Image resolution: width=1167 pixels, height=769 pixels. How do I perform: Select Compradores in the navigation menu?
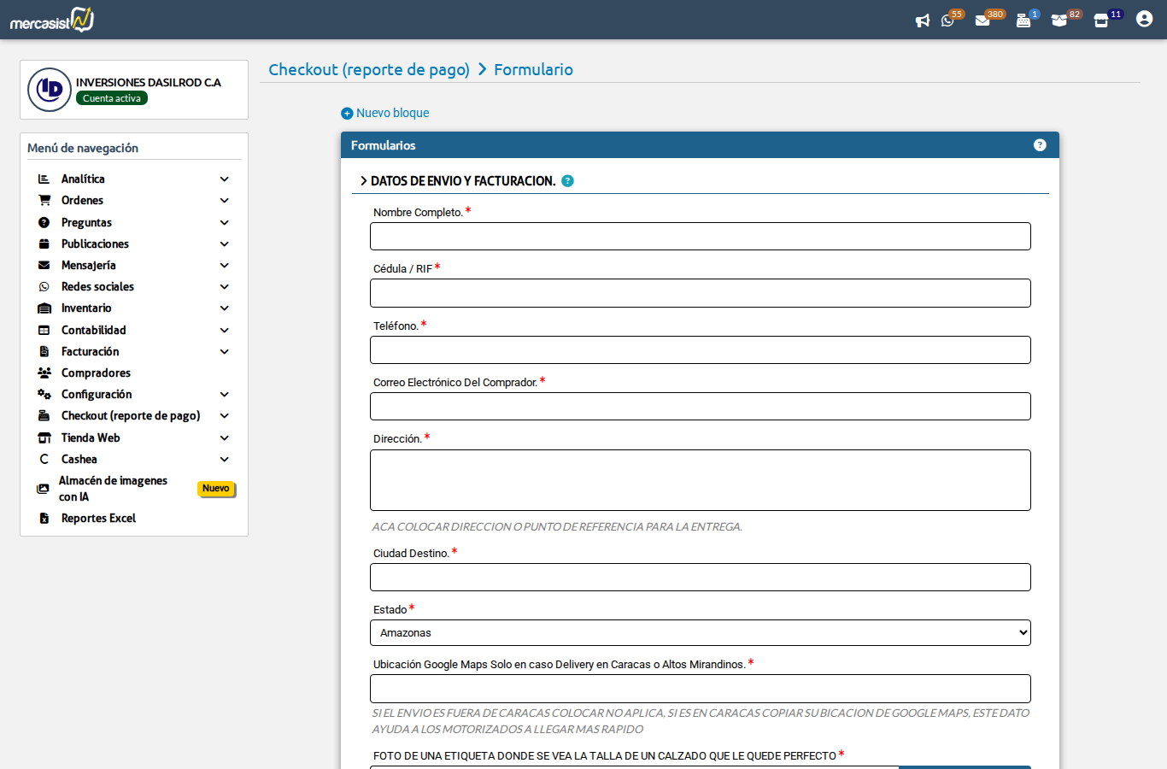(95, 373)
